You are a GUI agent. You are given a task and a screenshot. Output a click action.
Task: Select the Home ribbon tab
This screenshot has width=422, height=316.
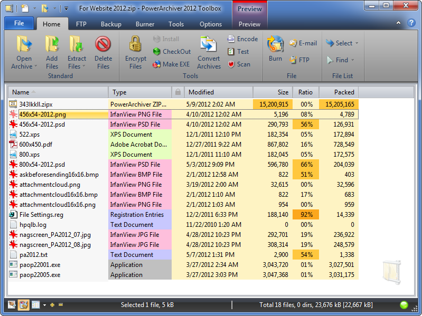pyautogui.click(x=51, y=24)
